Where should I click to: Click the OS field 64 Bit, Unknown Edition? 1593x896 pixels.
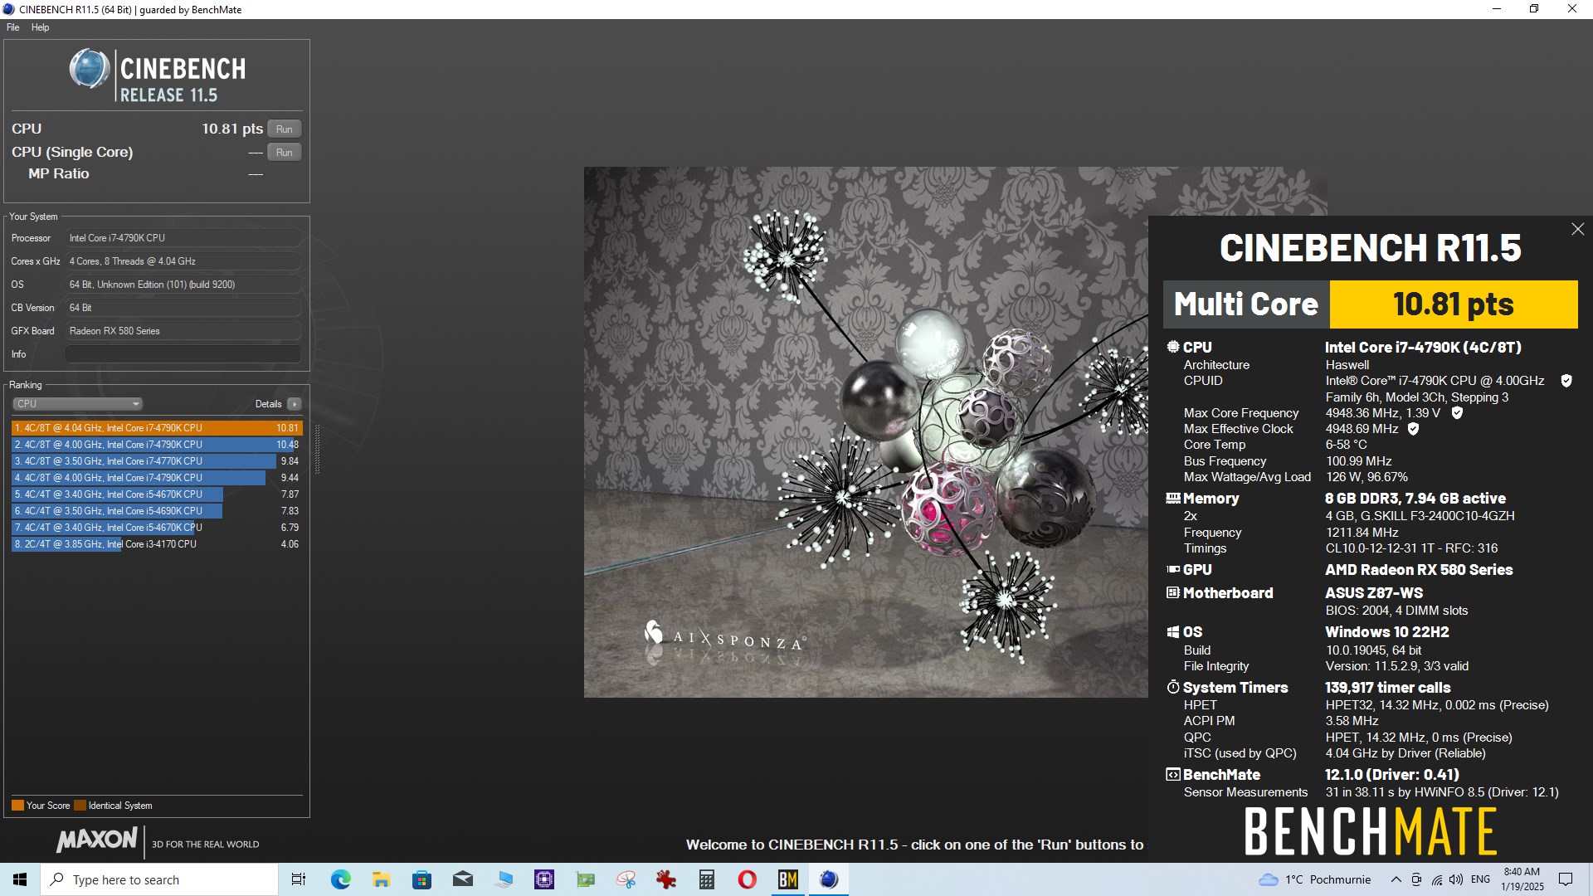click(183, 285)
